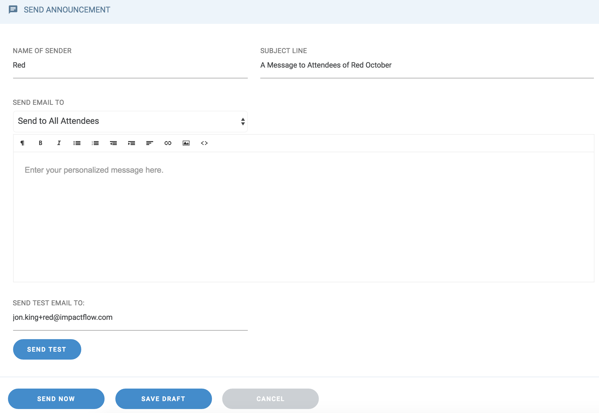This screenshot has height=413, width=599.
Task: Click the indent icon
Action: (x=132, y=143)
